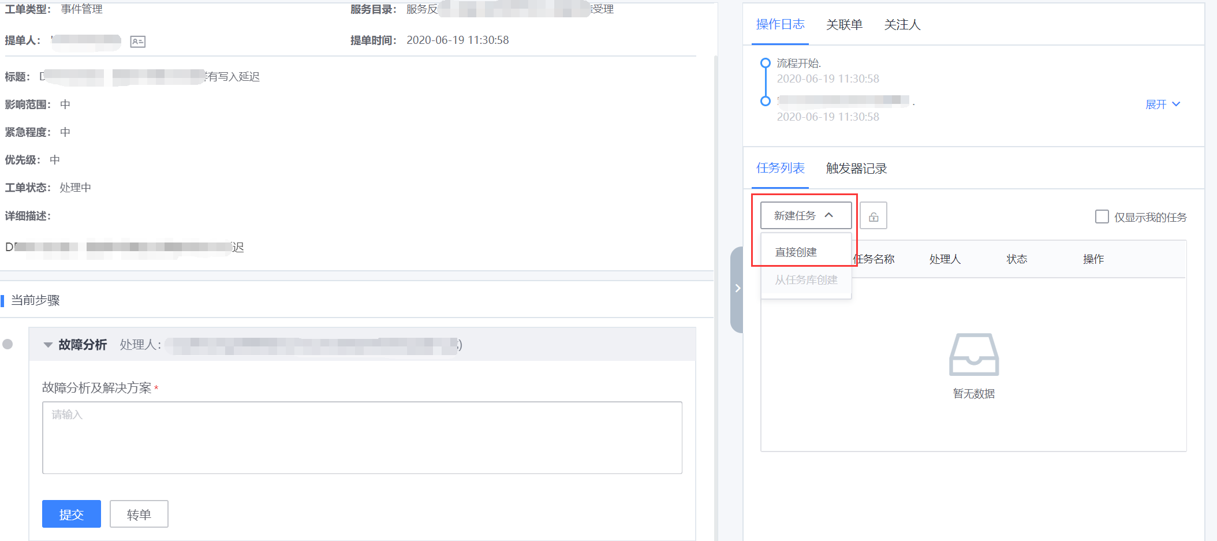This screenshot has width=1217, height=541.
Task: Collapse the 故障分析 step section triangle
Action: click(48, 345)
